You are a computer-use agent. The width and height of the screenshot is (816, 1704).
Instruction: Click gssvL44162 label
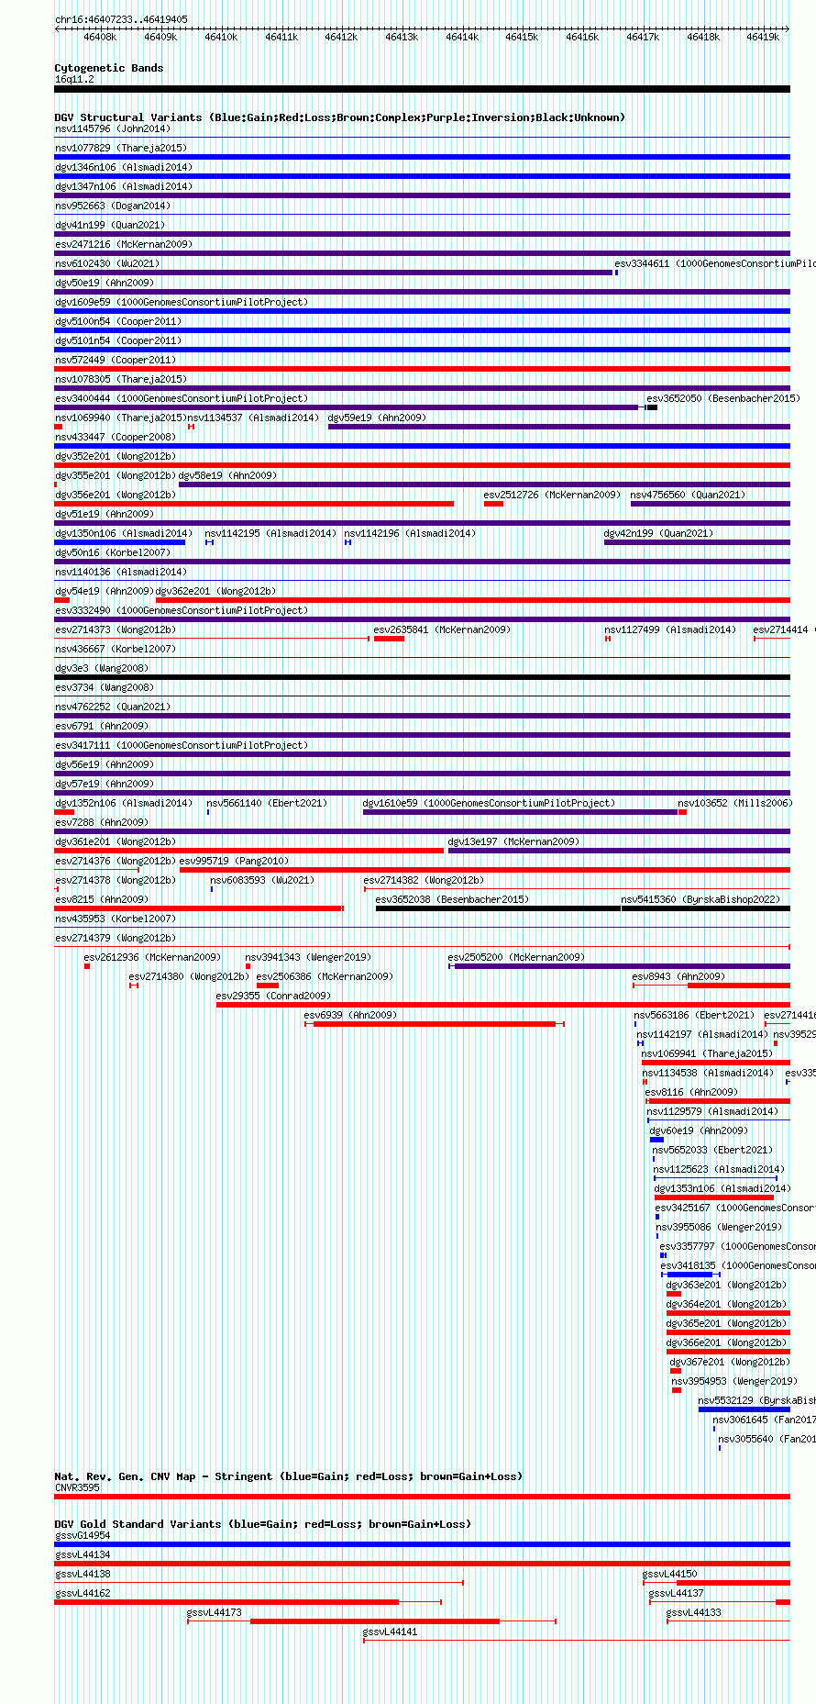[83, 1593]
